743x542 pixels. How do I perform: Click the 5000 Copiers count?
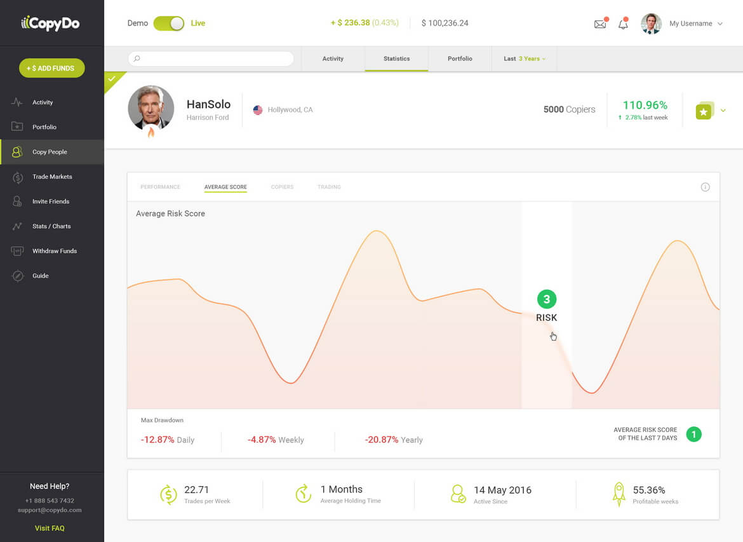(x=569, y=109)
